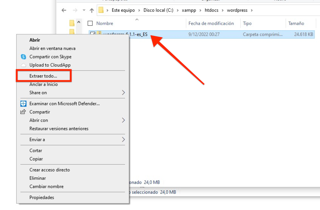The width and height of the screenshot is (320, 210).
Task: Tick the select-all checkbox beside Nombre
Action: click(90, 23)
